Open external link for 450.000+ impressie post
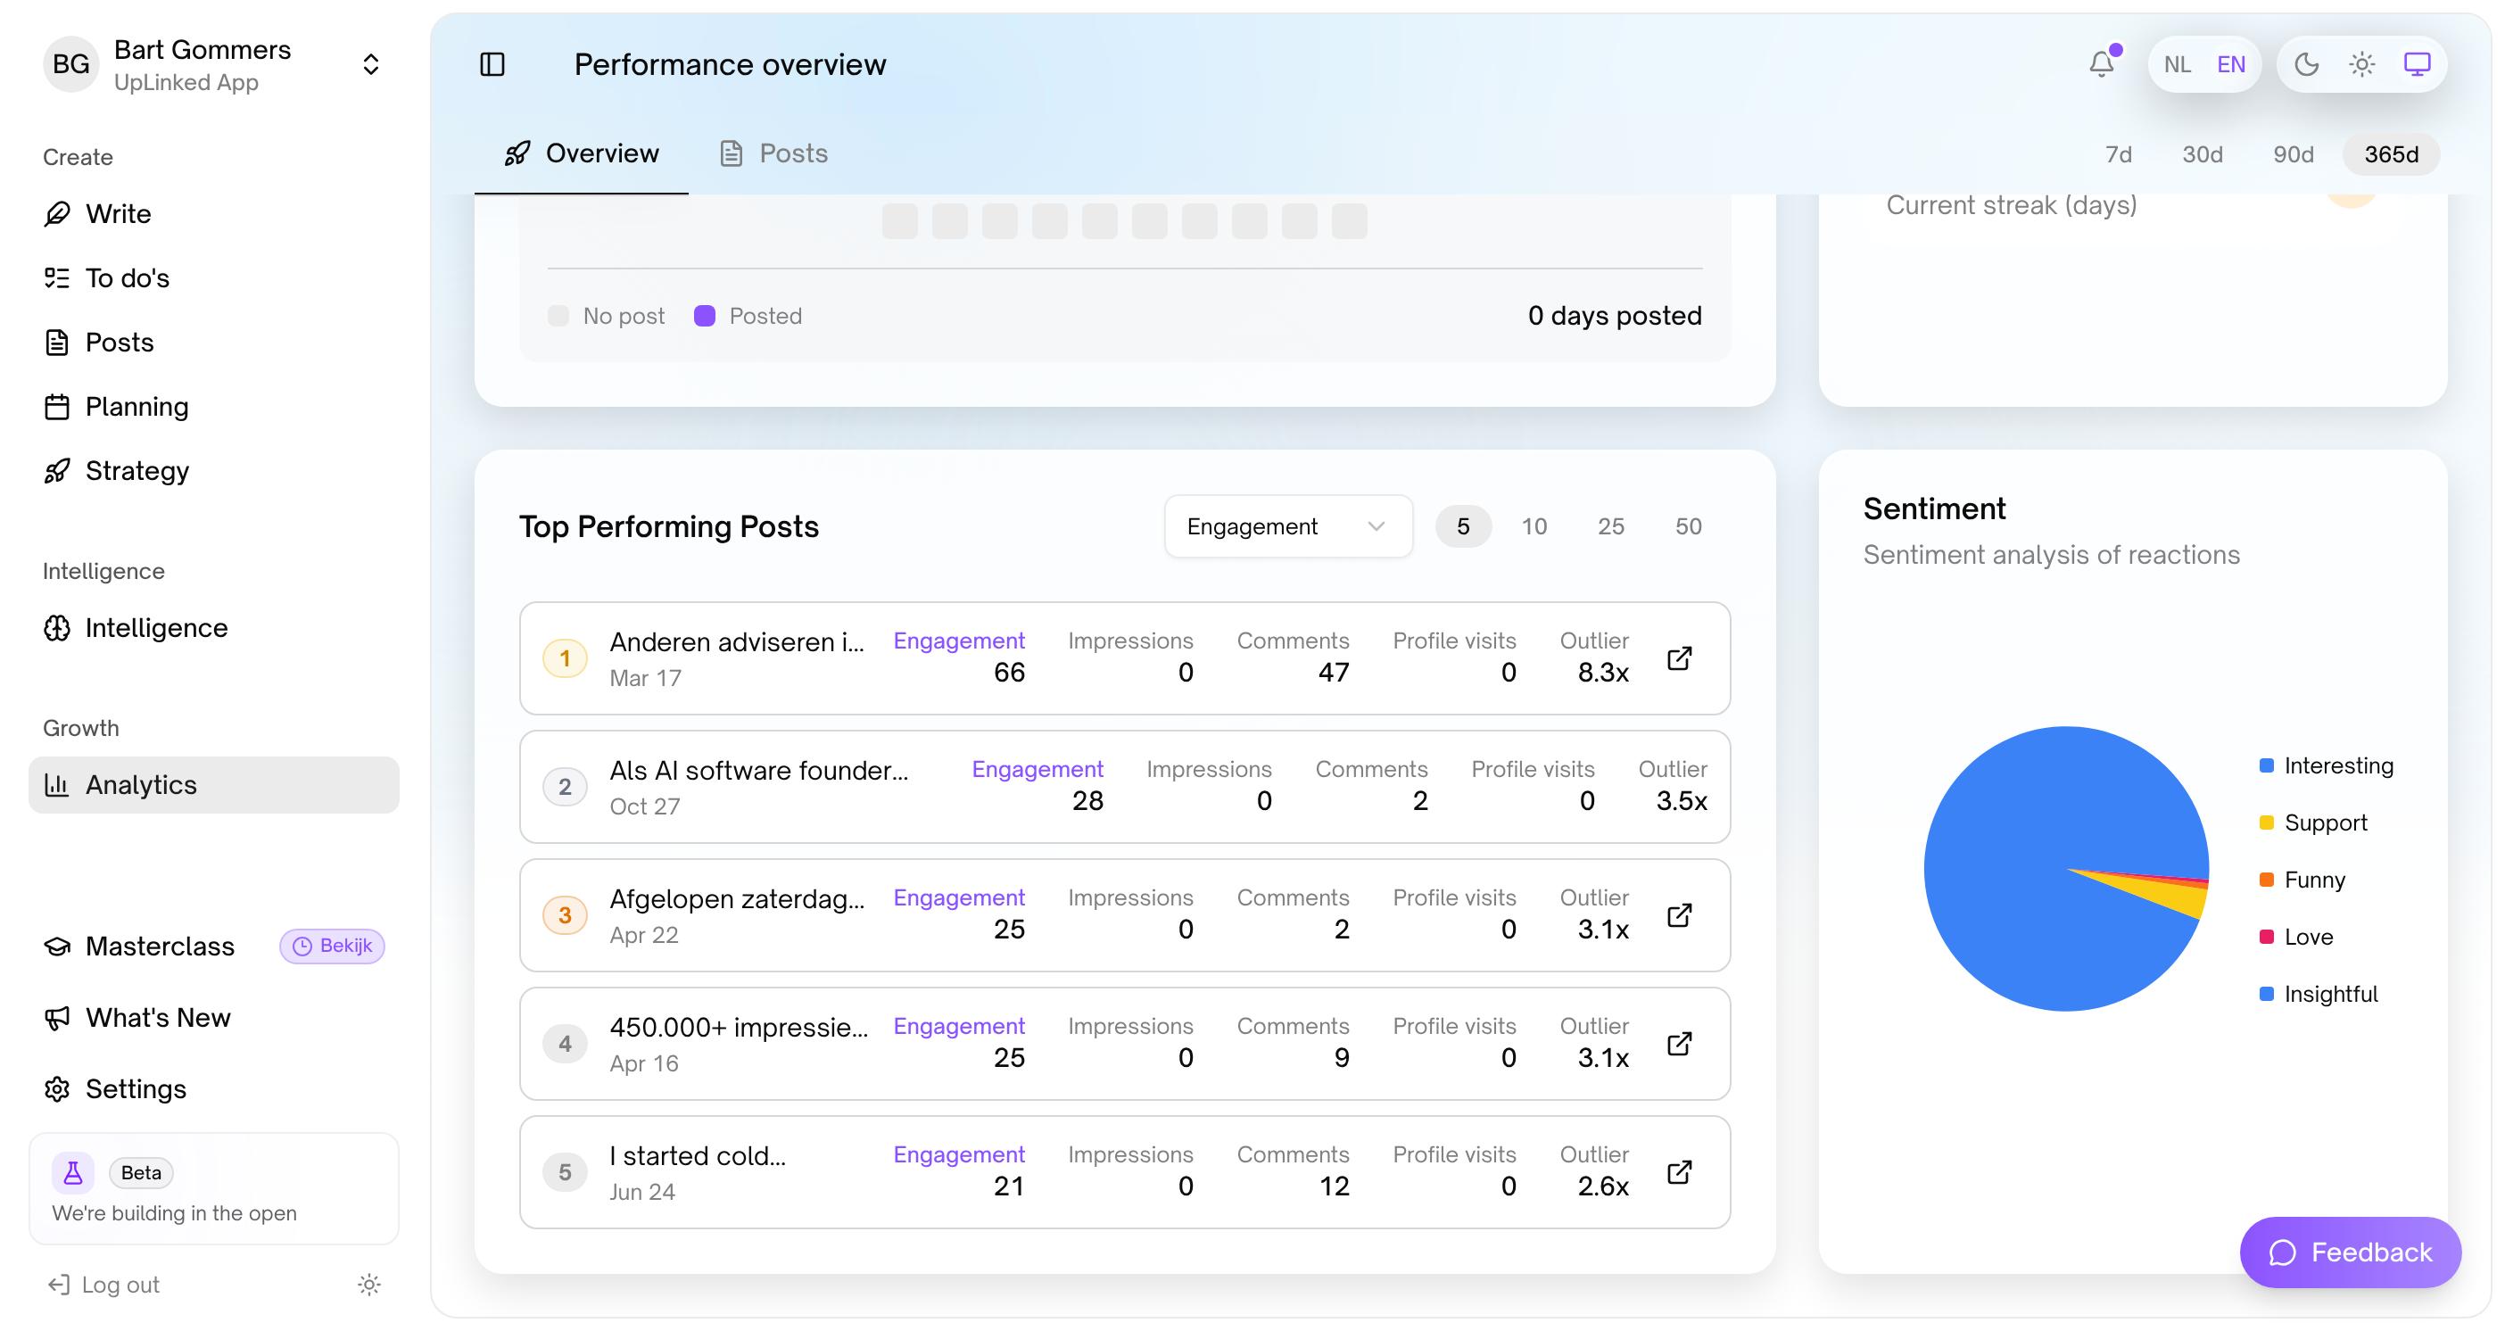This screenshot has width=2505, height=1331. coord(1680,1043)
